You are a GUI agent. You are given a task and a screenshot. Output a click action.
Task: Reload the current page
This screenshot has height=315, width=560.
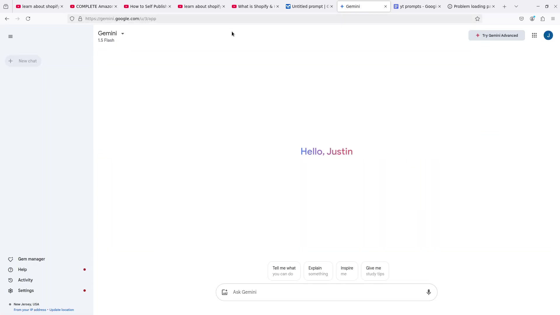(x=28, y=19)
